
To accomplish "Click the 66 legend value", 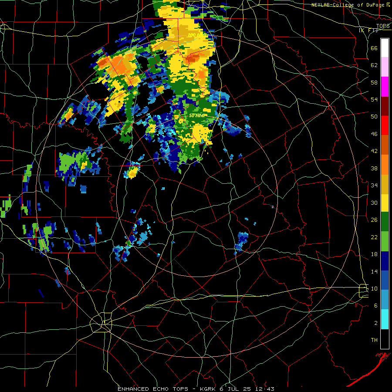I will [x=374, y=48].
